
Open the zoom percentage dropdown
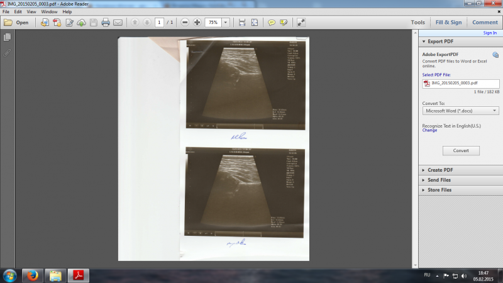click(225, 23)
